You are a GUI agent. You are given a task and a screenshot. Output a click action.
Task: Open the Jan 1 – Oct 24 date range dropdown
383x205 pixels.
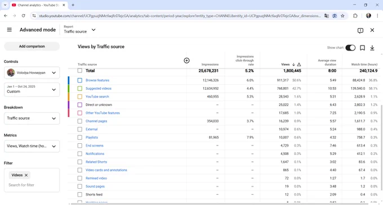32,89
